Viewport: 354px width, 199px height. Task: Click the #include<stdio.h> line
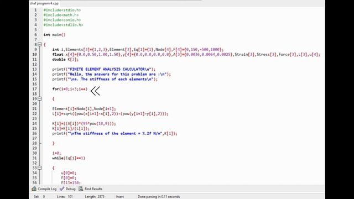[62, 10]
